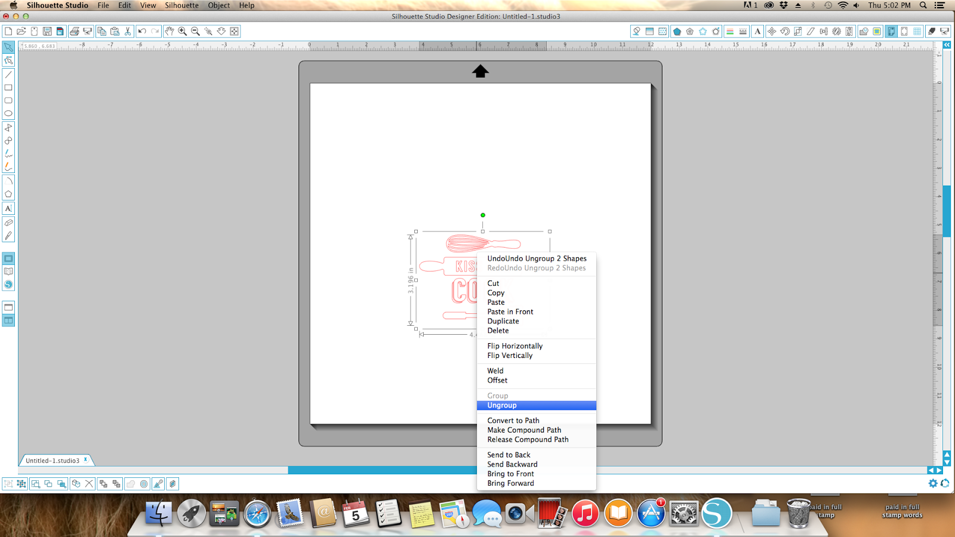
Task: Save the document with the floppy disk icon
Action: coord(47,31)
